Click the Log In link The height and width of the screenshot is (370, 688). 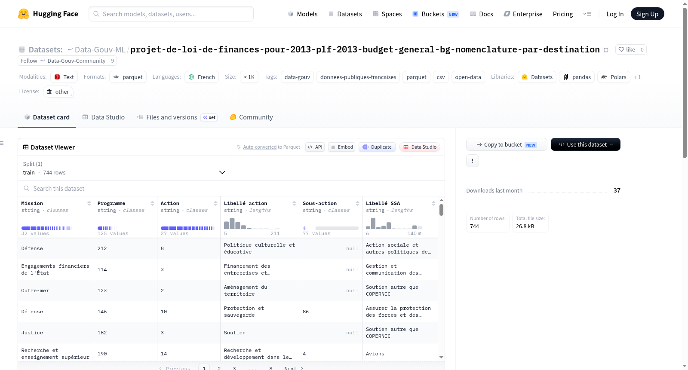615,14
